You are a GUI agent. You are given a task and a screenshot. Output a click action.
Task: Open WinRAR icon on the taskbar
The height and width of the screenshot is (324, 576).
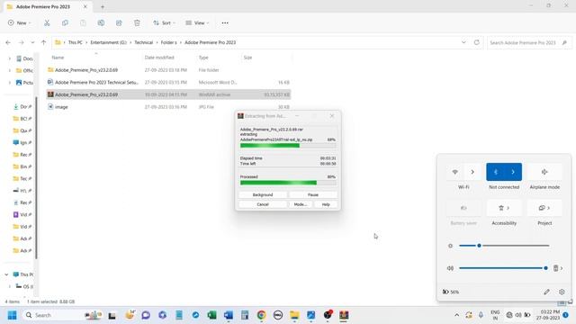[344, 315]
